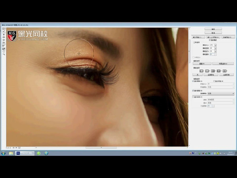Open the brush density (画笔密度) dropdown arrow
This screenshot has width=237, height=178.
click(x=215, y=48)
